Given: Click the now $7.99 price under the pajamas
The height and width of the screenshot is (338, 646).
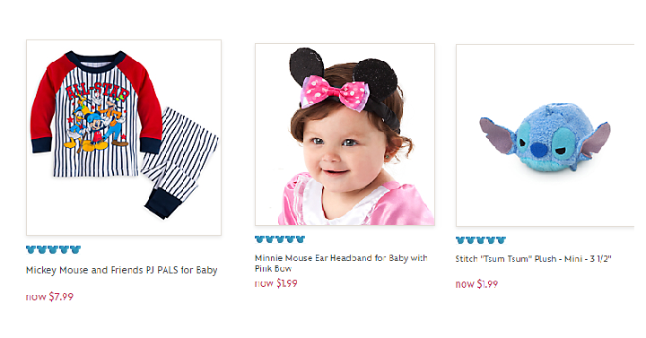Looking at the screenshot, I should [x=49, y=297].
